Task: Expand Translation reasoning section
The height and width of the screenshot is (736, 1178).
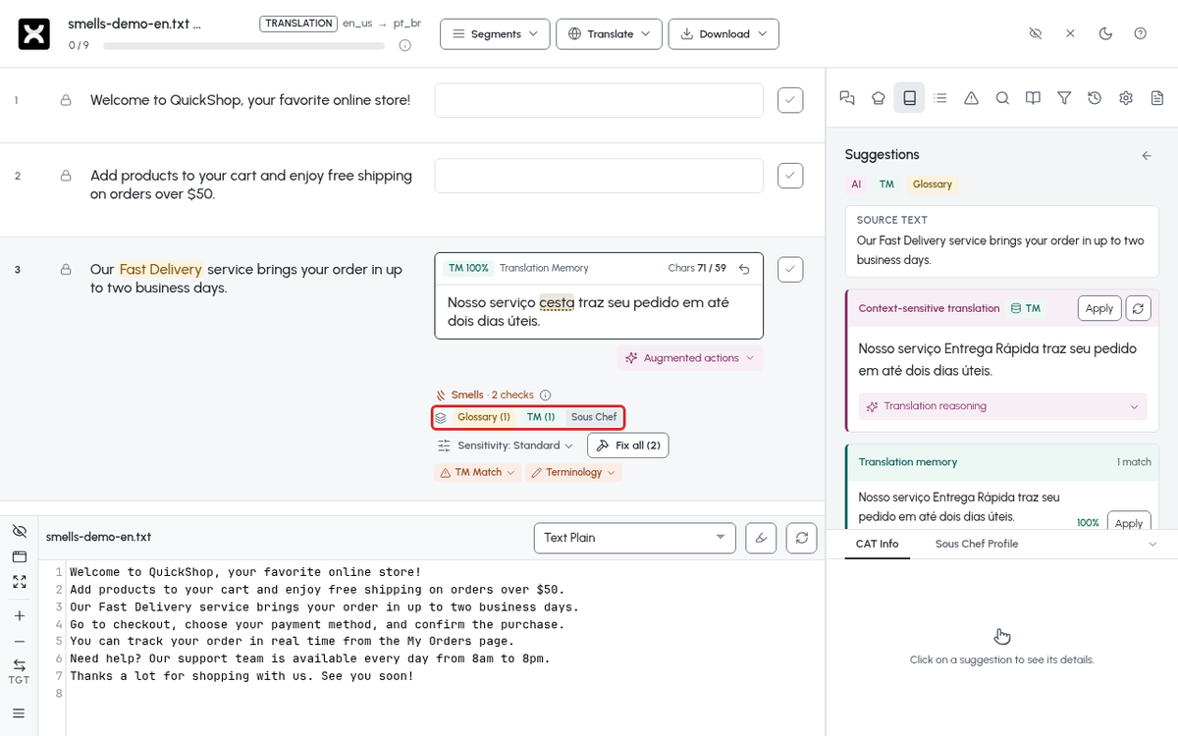Action: pos(1002,406)
